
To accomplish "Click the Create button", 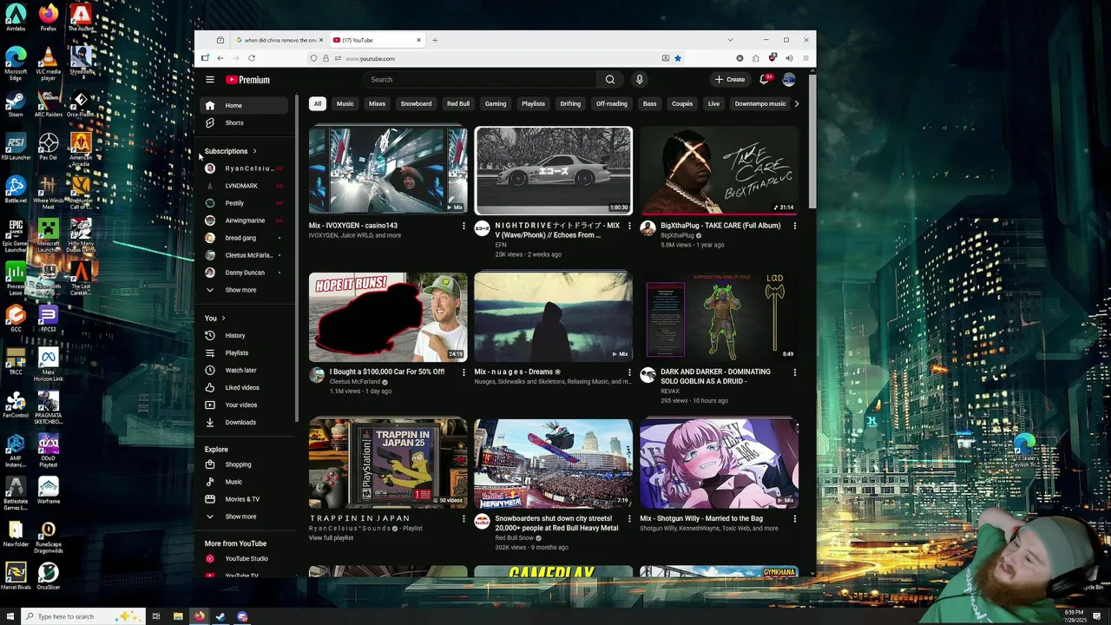I will 730,80.
